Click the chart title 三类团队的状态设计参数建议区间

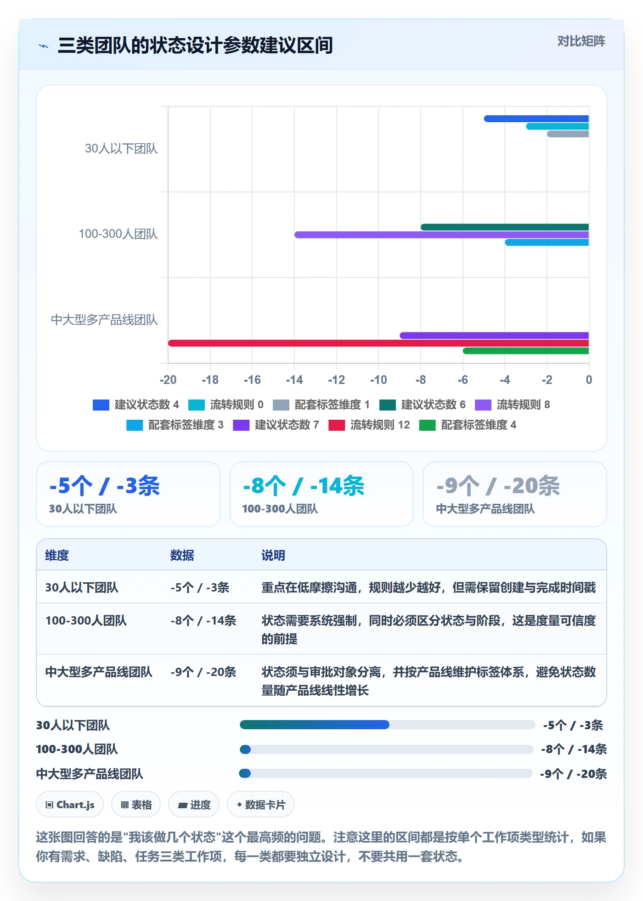(x=195, y=45)
